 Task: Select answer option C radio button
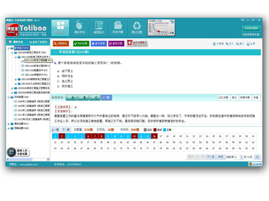pyautogui.click(x=95, y=98)
